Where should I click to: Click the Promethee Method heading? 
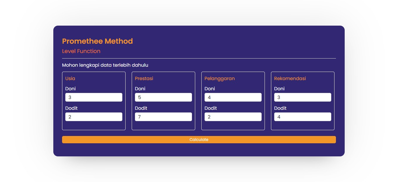coord(97,41)
